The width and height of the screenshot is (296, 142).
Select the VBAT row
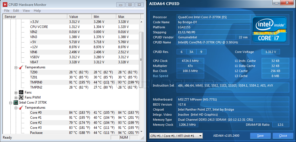(84, 62)
